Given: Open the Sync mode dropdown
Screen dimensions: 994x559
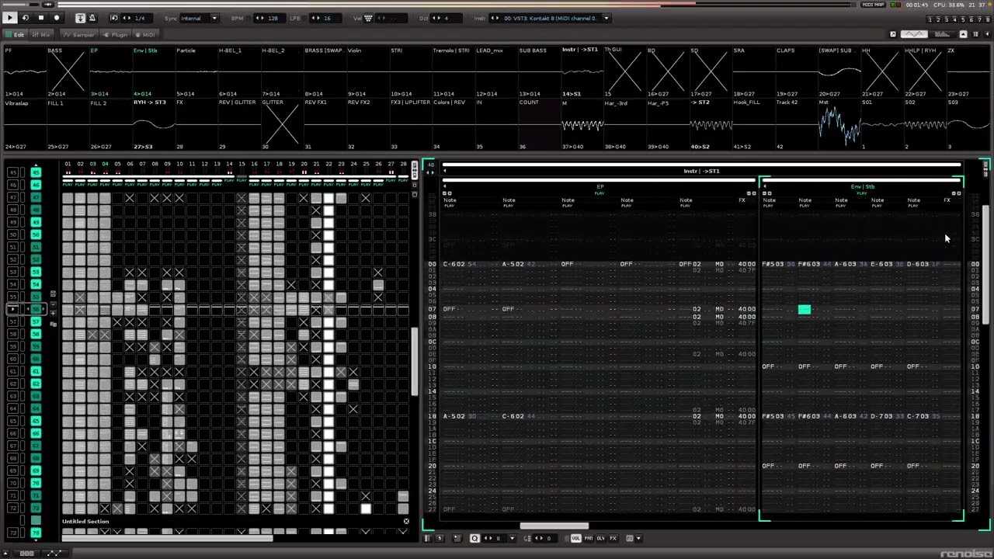Looking at the screenshot, I should coord(200,18).
